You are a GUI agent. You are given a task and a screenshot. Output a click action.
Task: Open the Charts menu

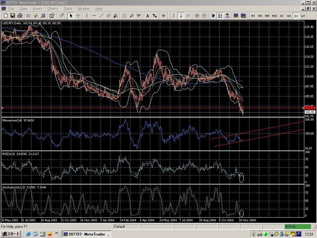click(x=53, y=9)
